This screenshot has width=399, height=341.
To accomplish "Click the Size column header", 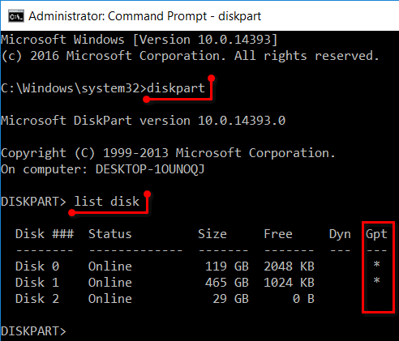I will point(212,234).
